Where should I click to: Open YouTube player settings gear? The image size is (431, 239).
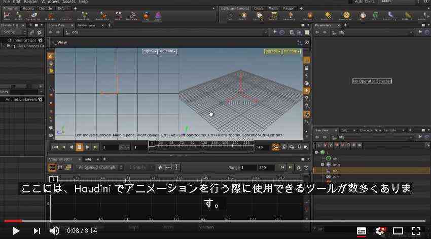pos(380,231)
